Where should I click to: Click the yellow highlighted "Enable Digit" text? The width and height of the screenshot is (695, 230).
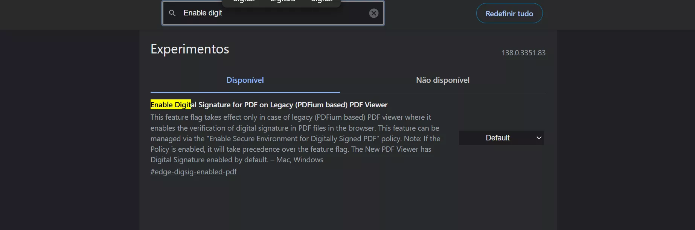[171, 105]
